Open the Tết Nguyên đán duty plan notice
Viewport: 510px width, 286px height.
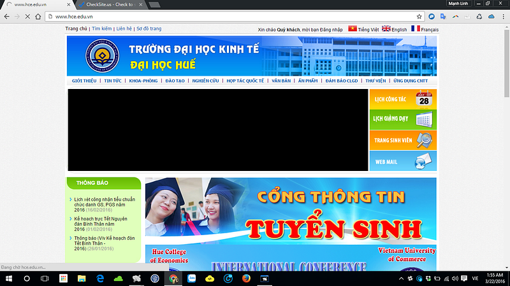[x=101, y=224]
